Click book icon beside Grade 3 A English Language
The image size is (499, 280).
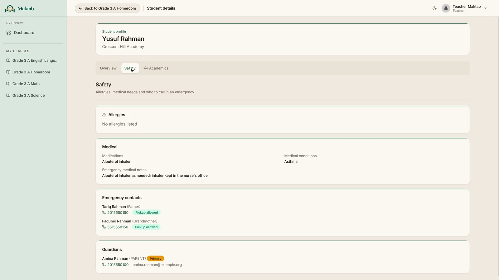click(8, 60)
